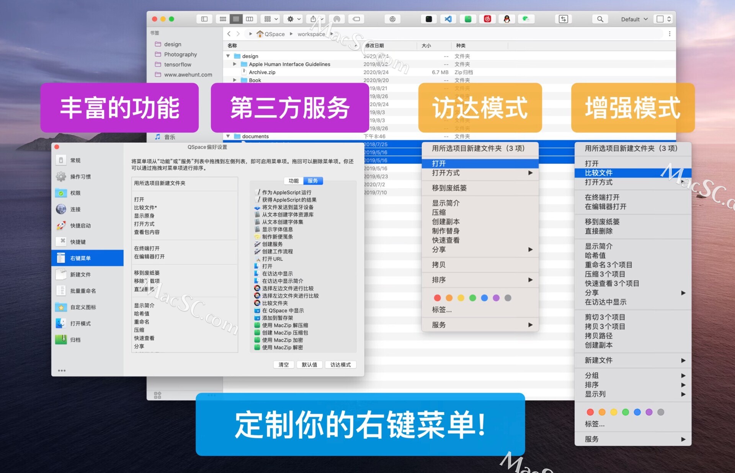Toggle the sidebar panel icon in toolbar
The image size is (735, 473).
pyautogui.click(x=204, y=19)
